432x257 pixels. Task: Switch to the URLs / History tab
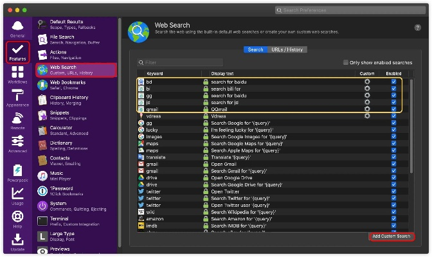click(x=288, y=49)
